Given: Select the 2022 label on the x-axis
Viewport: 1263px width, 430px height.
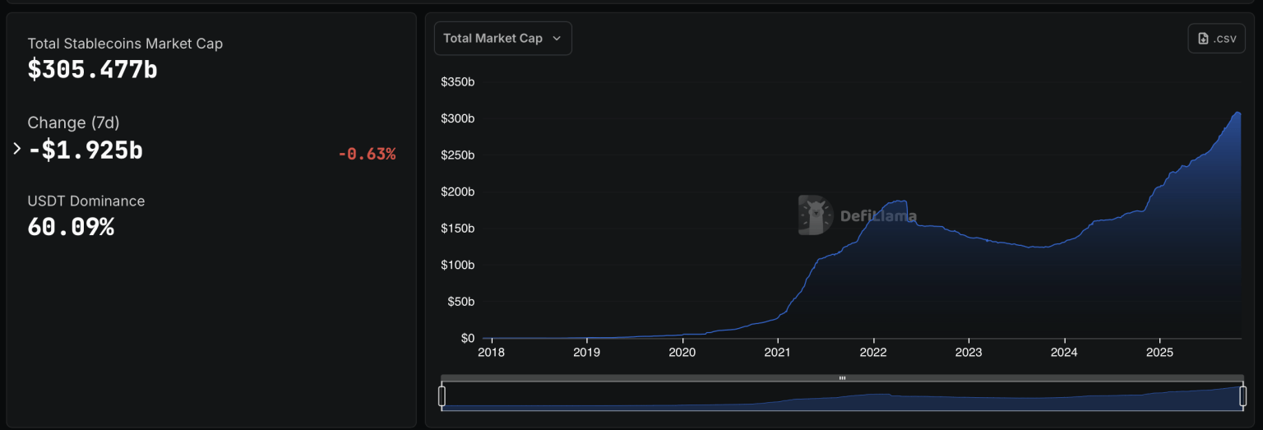Looking at the screenshot, I should 872,353.
